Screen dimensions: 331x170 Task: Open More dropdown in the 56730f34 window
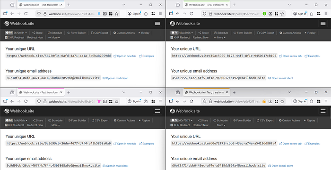click(x=54, y=37)
